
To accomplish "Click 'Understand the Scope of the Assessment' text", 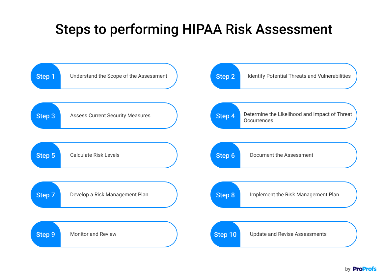I will point(119,76).
